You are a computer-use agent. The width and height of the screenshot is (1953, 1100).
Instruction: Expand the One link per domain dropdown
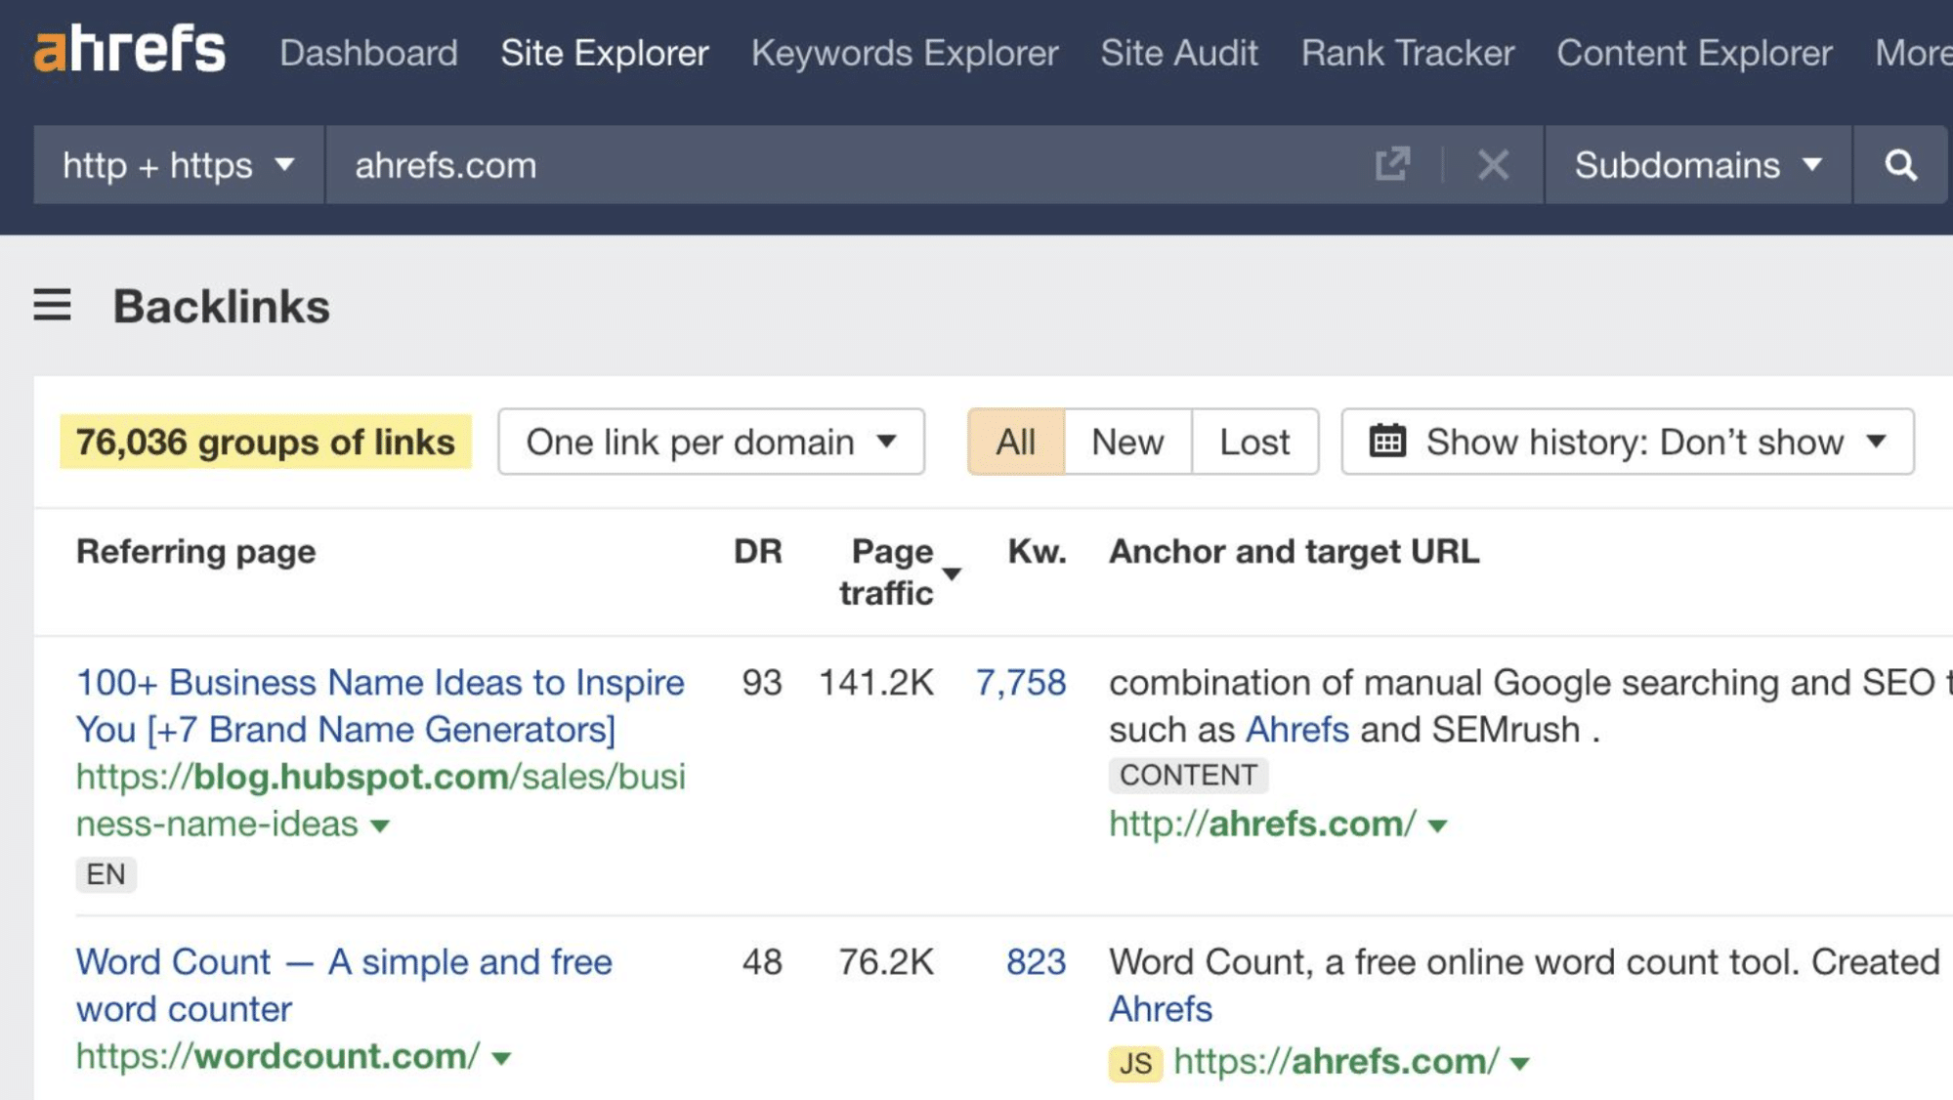pos(711,442)
